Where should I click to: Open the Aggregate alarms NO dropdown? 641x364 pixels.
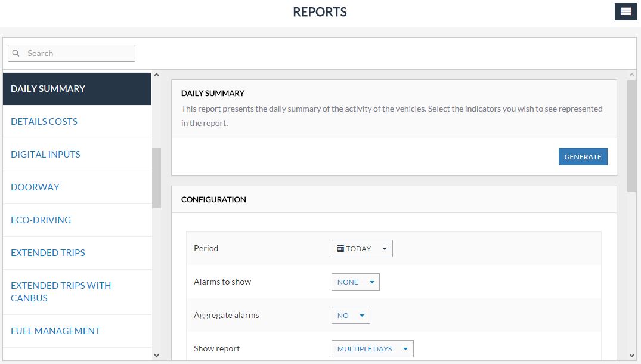[x=351, y=316]
